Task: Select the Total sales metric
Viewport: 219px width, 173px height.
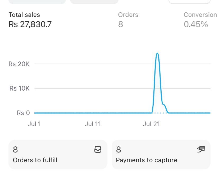Action: click(x=30, y=20)
